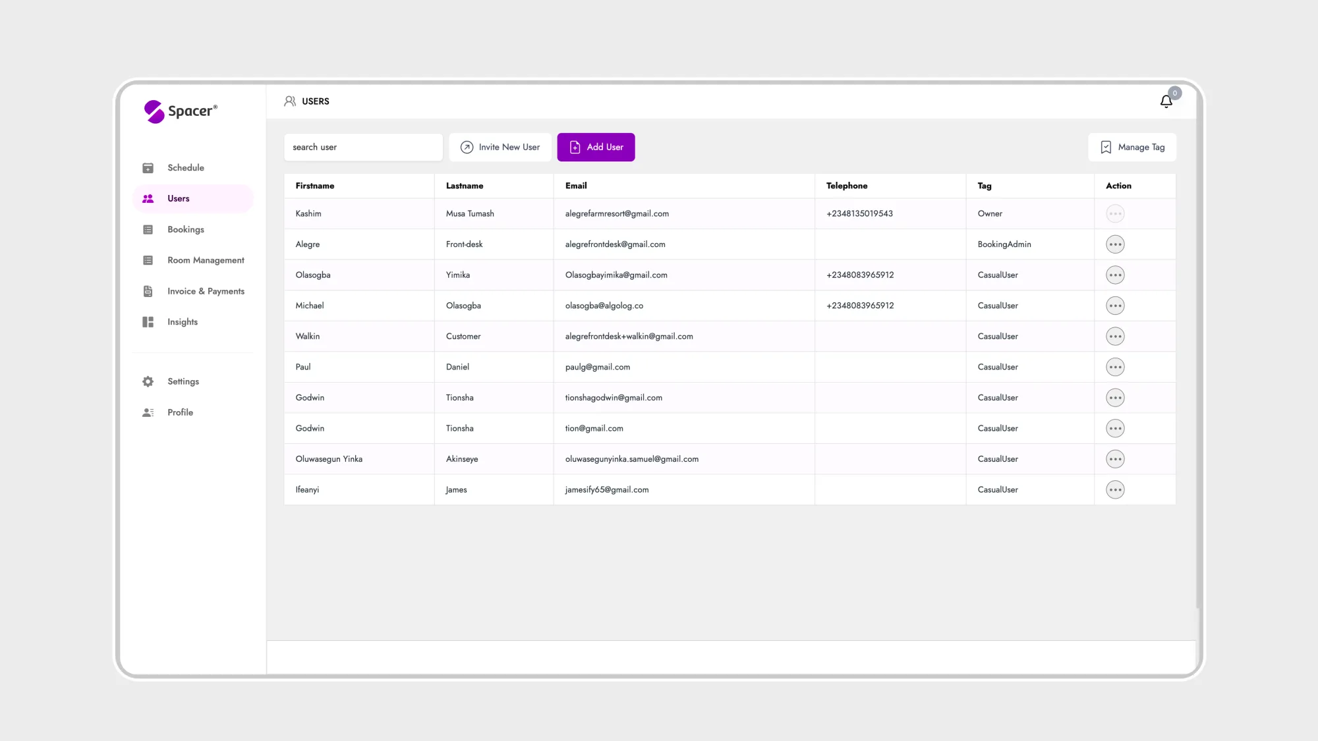Screen dimensions: 1318x741
Task: Open action menu for tion@gmail.com row
Action: (x=1115, y=428)
